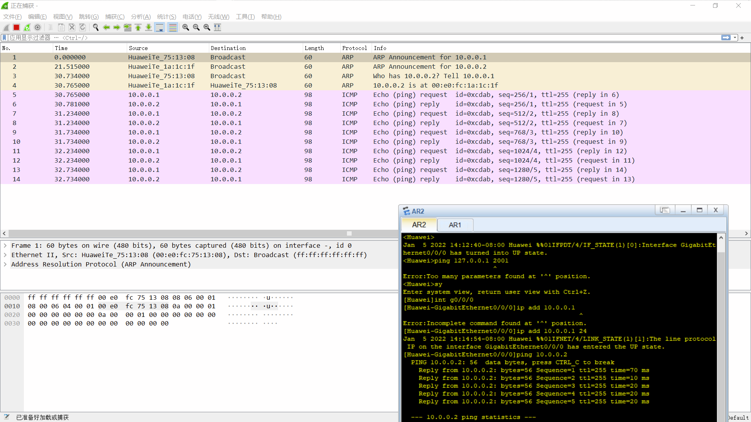Expand Address Resolution Protocol details
Image resolution: width=751 pixels, height=422 pixels.
click(x=5, y=265)
